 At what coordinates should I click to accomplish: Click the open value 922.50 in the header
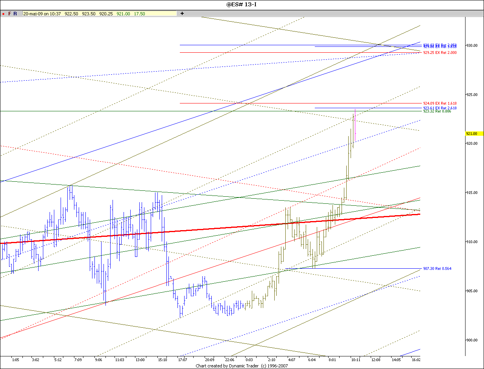(x=71, y=13)
